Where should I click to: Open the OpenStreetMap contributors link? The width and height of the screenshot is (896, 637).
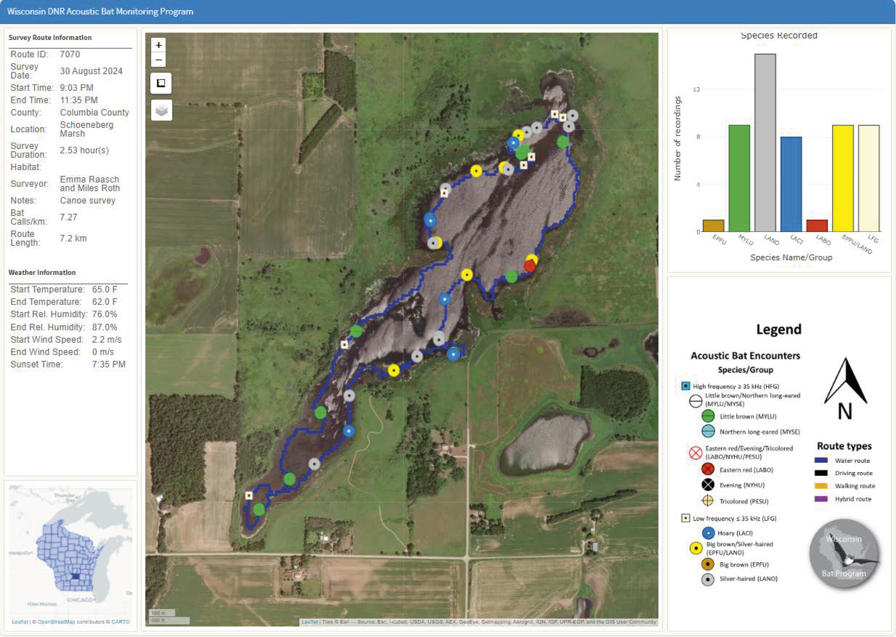click(56, 622)
